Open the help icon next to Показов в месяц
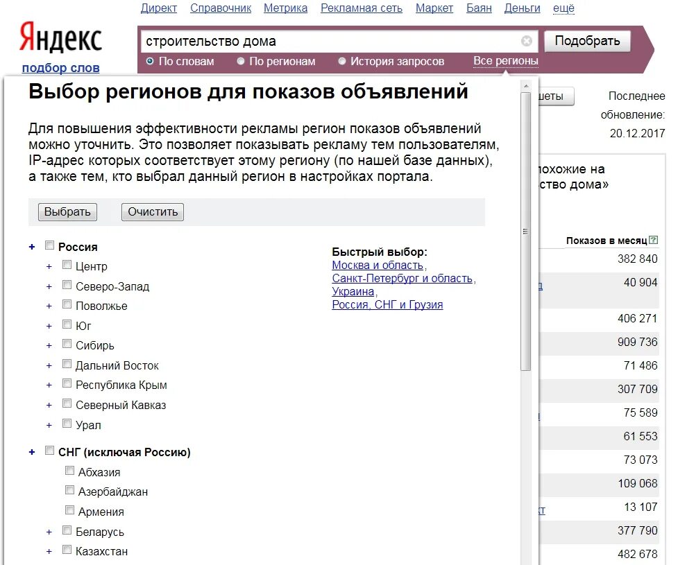Screen dimensions: 678x565 [653, 240]
